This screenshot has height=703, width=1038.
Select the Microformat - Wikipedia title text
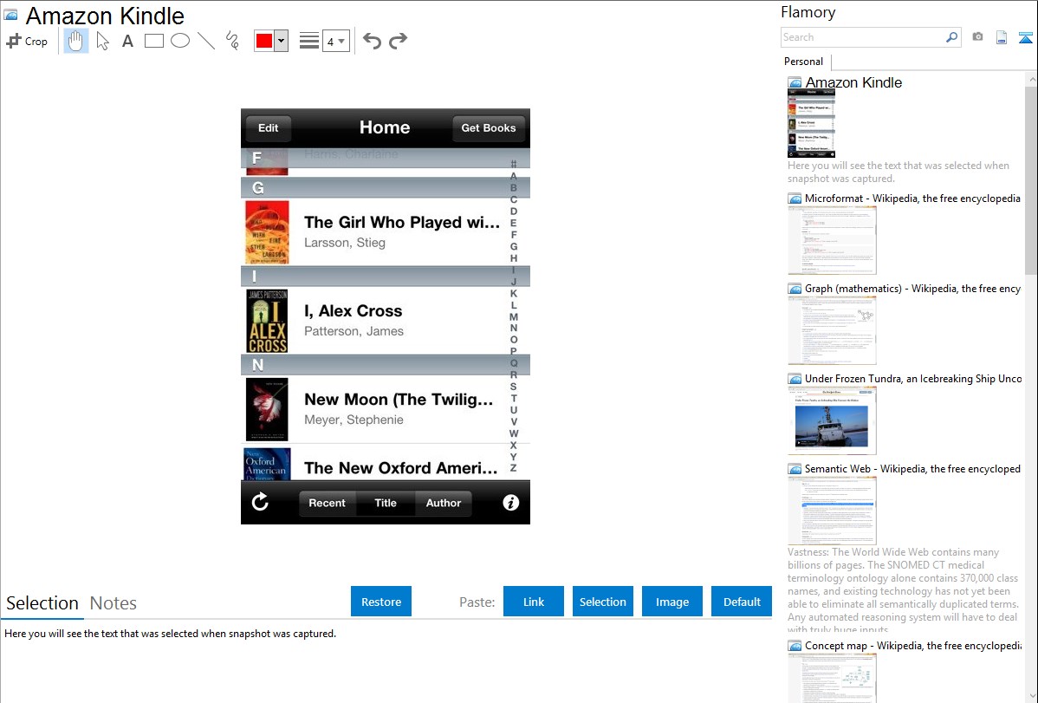[912, 199]
